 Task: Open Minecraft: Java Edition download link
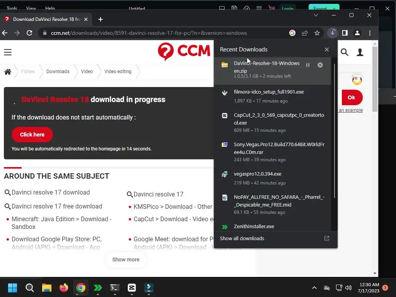[61, 223]
